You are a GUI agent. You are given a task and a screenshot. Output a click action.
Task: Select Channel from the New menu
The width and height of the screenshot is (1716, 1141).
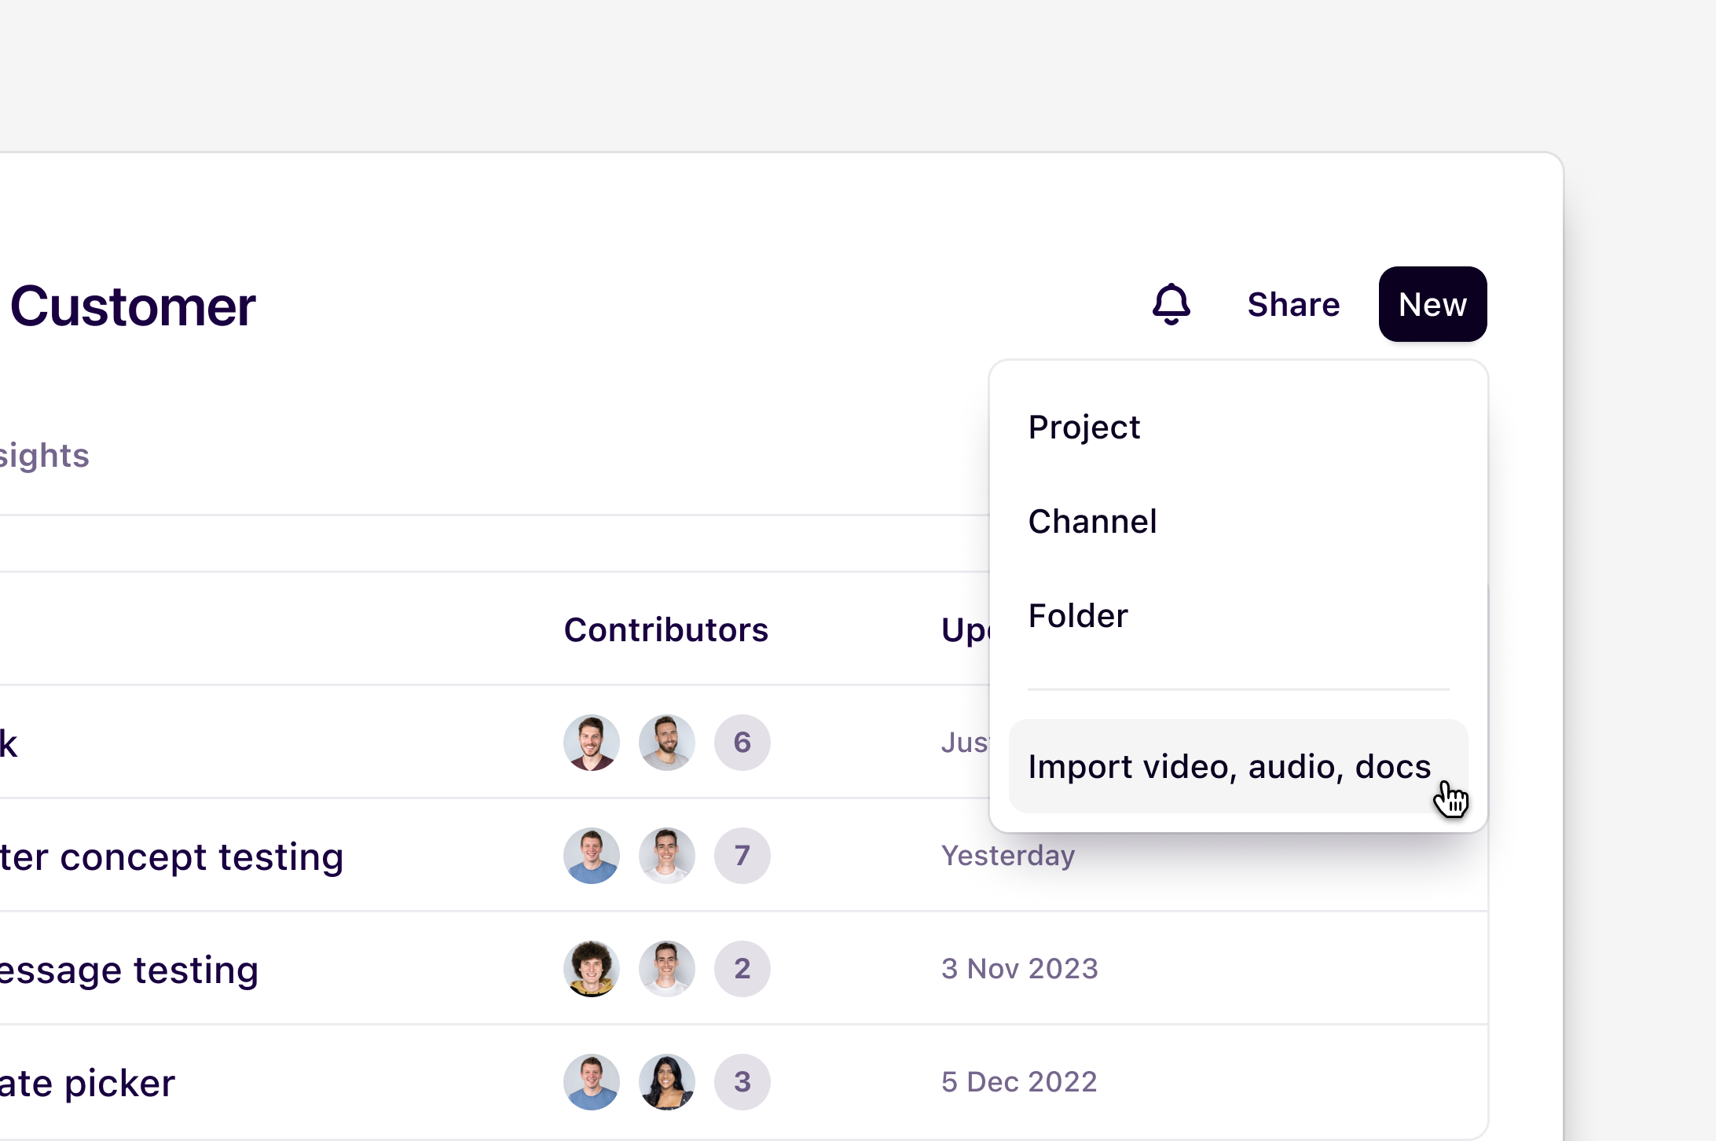(1092, 522)
